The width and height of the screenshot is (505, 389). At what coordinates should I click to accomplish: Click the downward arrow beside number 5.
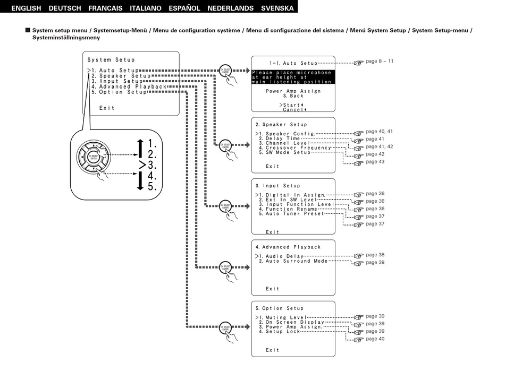coord(140,181)
